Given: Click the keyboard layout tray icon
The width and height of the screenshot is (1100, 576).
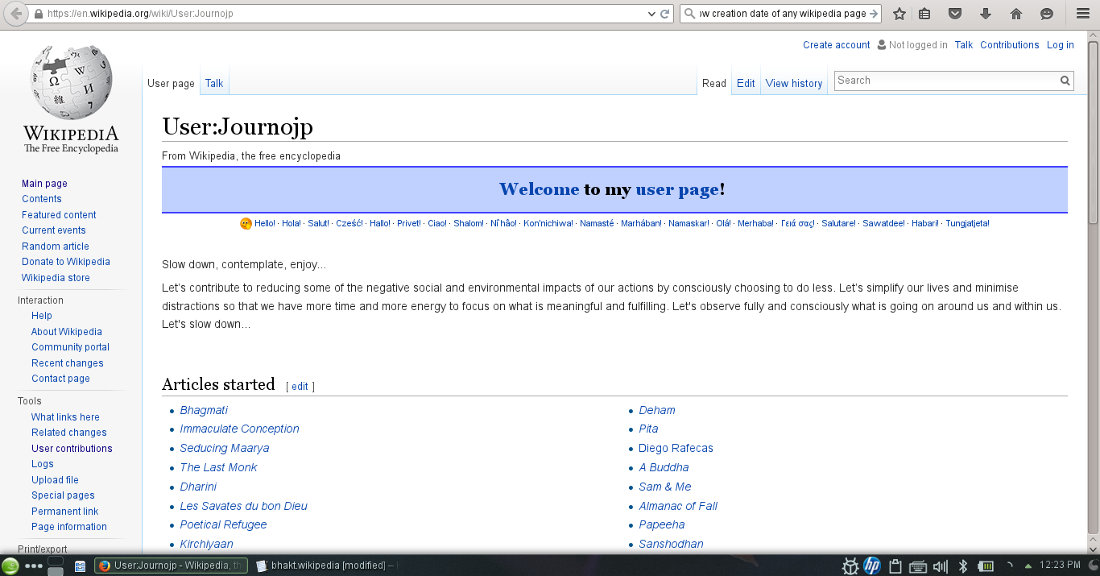Looking at the screenshot, I should coord(917,566).
